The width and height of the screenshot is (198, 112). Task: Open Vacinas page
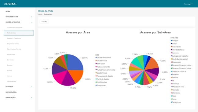pos(9,76)
